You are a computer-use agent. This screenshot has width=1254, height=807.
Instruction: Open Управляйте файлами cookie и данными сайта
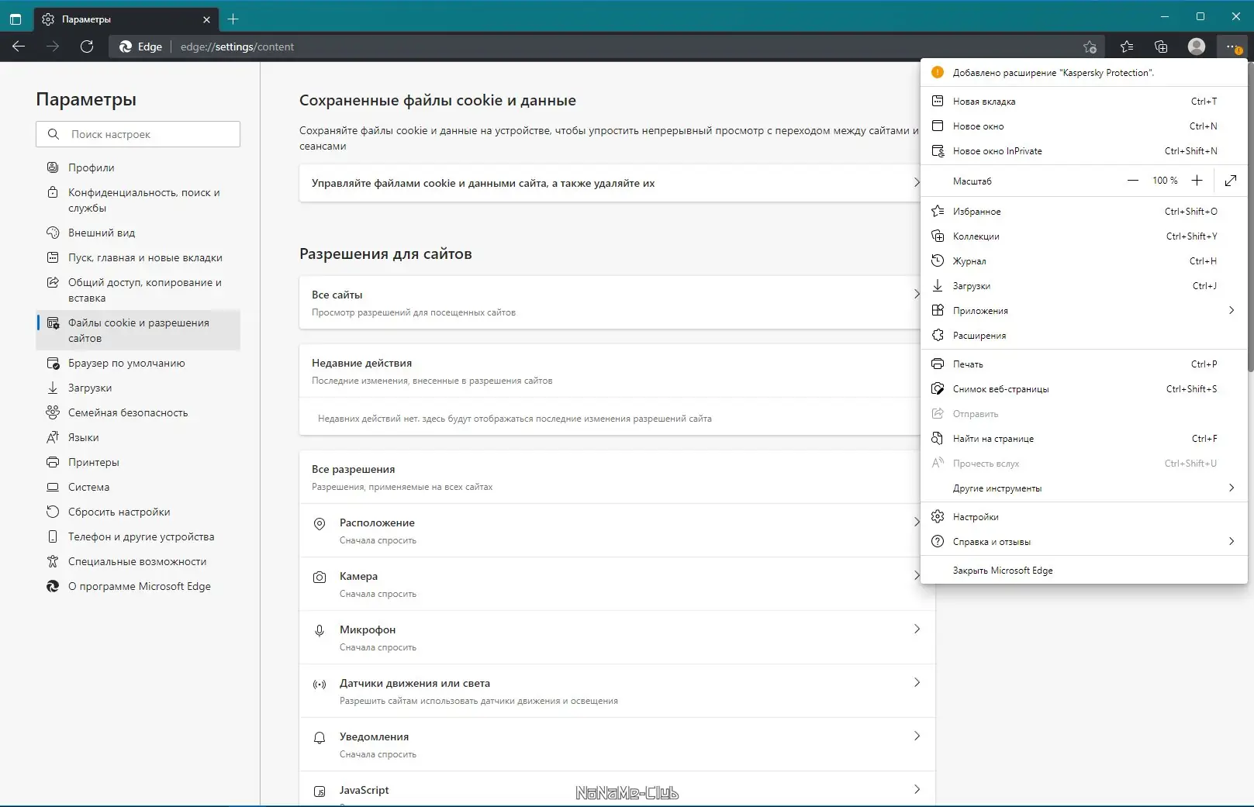(x=610, y=183)
